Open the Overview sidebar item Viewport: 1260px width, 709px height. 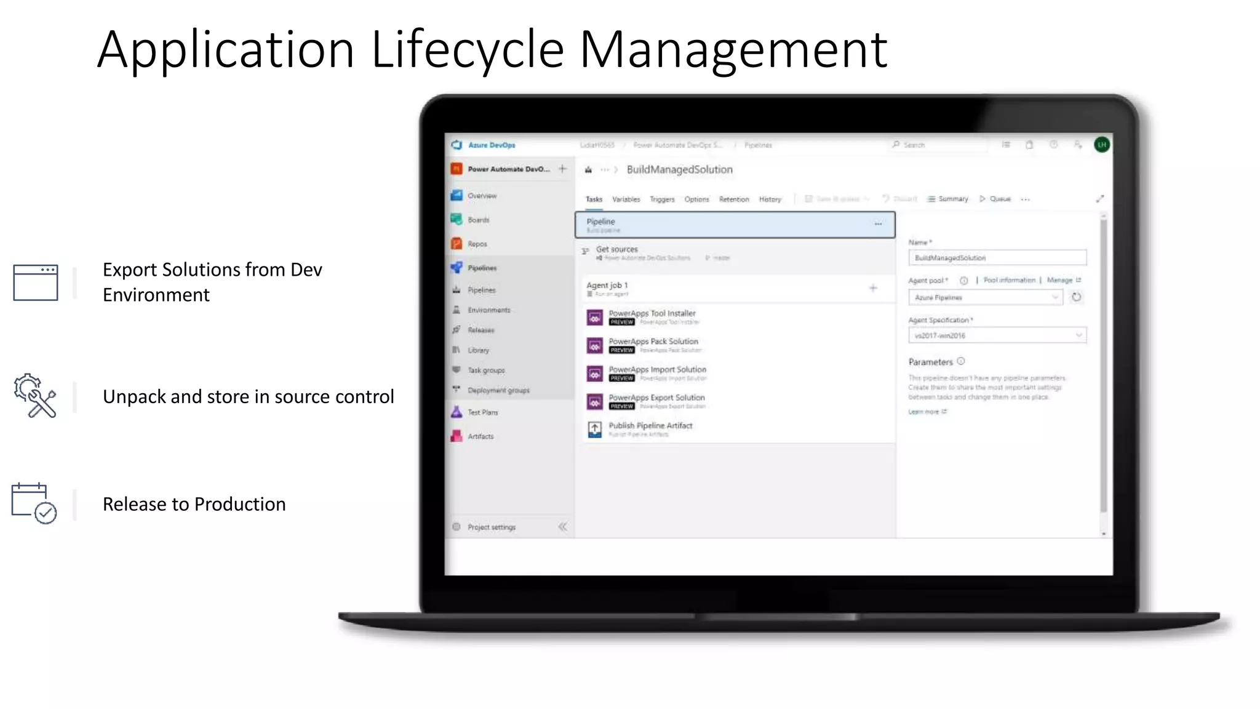(x=482, y=196)
